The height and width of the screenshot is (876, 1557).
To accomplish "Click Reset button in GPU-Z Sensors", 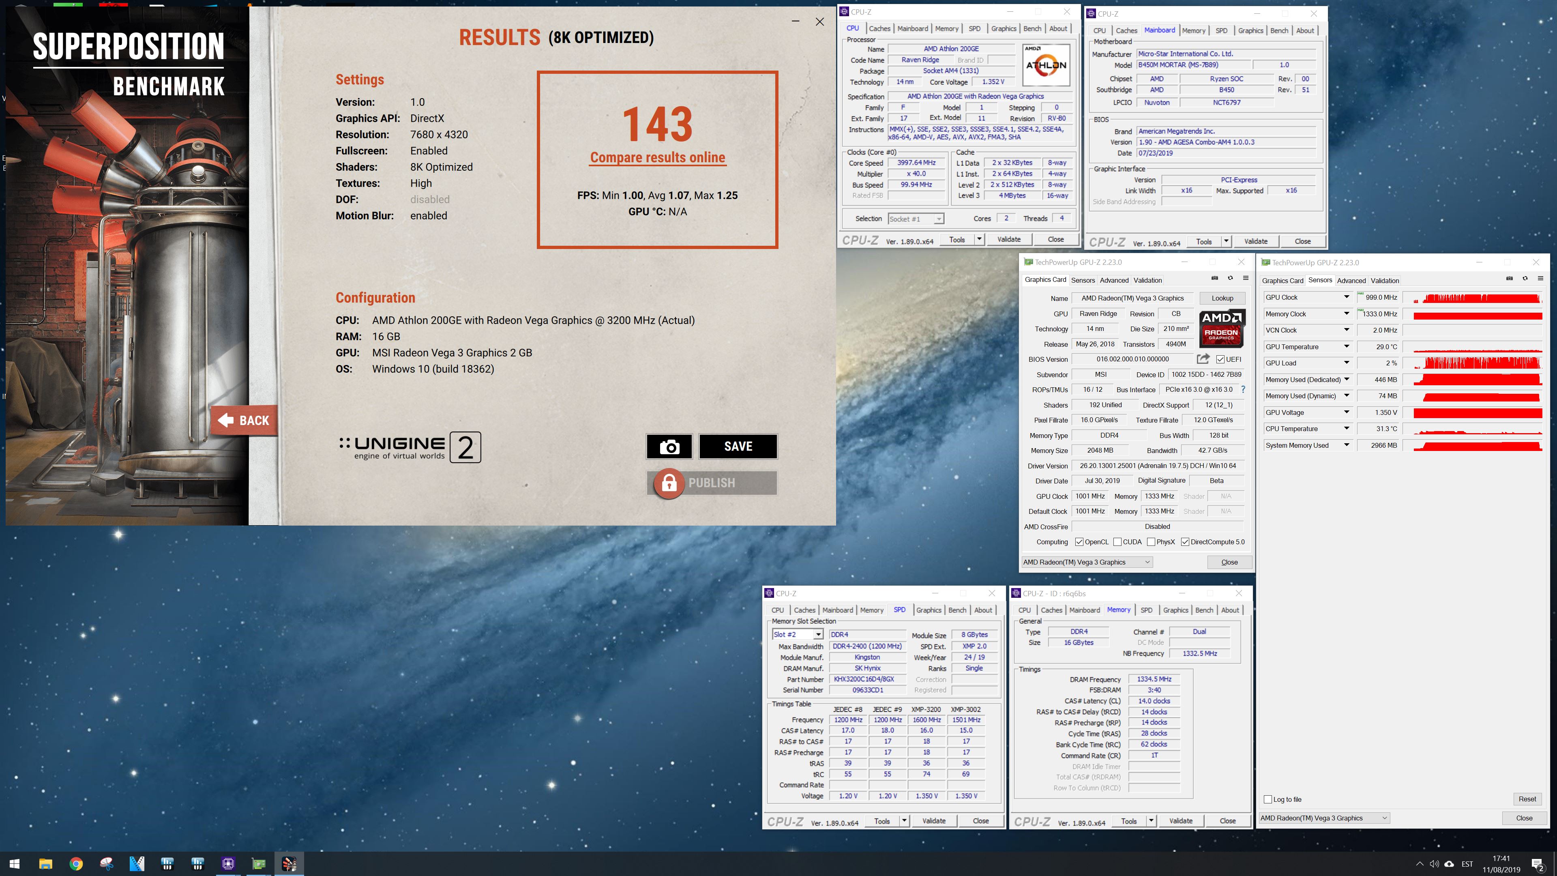I will pyautogui.click(x=1527, y=799).
